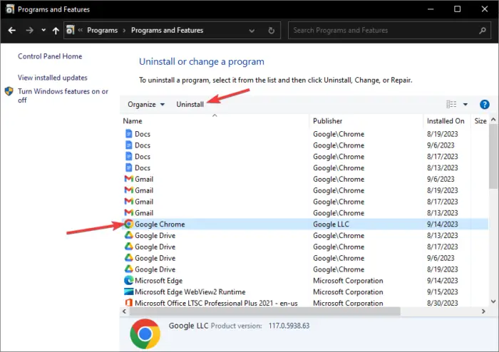Open Control Panel Home link
499x352 pixels.
tap(50, 56)
